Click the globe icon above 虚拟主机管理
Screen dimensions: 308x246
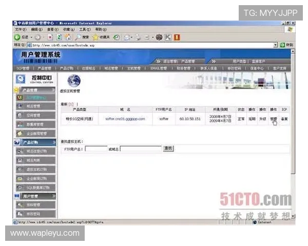coord(74,80)
